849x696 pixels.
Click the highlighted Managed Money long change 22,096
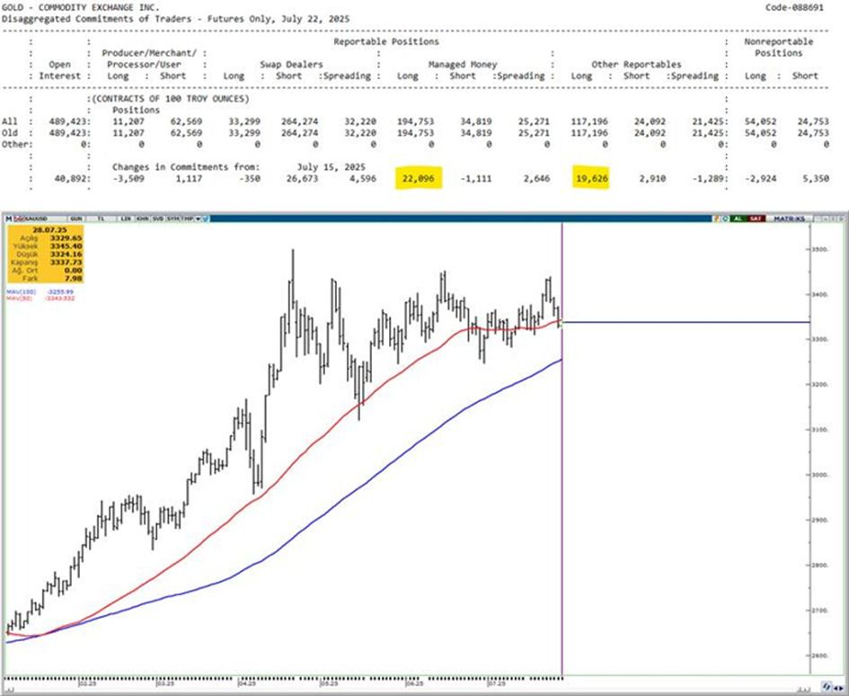419,178
